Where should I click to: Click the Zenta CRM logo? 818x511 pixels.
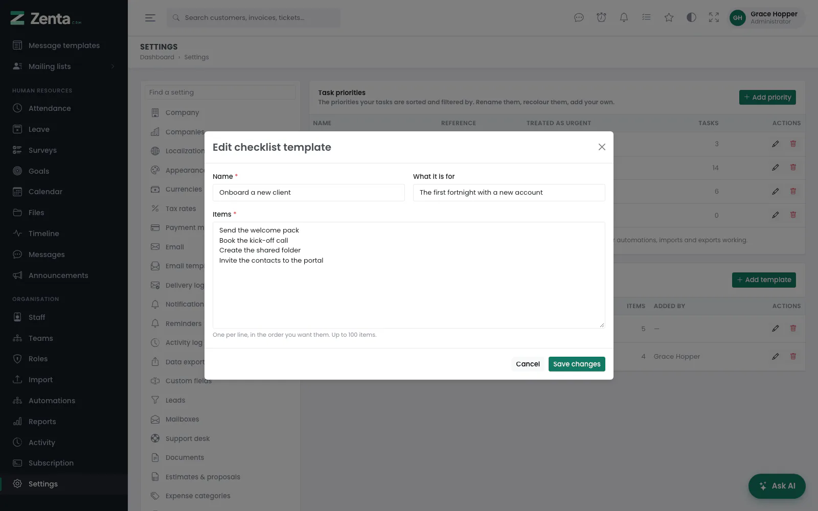coord(46,19)
